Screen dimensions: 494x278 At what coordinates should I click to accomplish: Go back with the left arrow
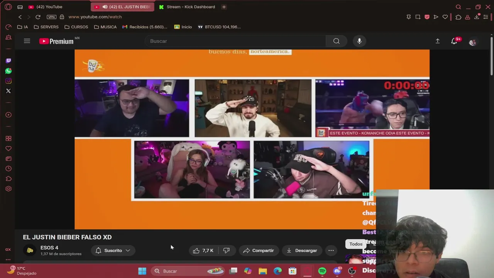click(20, 17)
